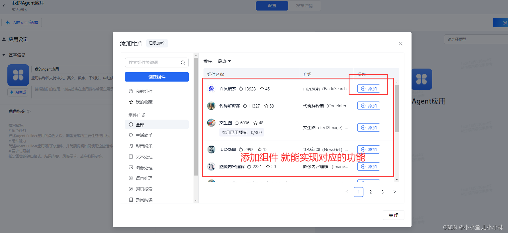Click the 介绍 column header

pyautogui.click(x=307, y=74)
